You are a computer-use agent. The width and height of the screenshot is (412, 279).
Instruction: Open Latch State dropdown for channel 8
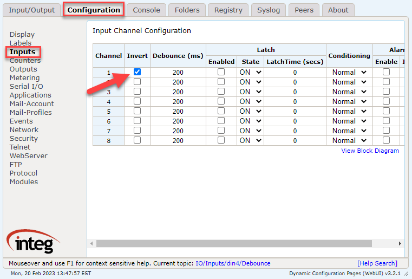[x=250, y=140]
